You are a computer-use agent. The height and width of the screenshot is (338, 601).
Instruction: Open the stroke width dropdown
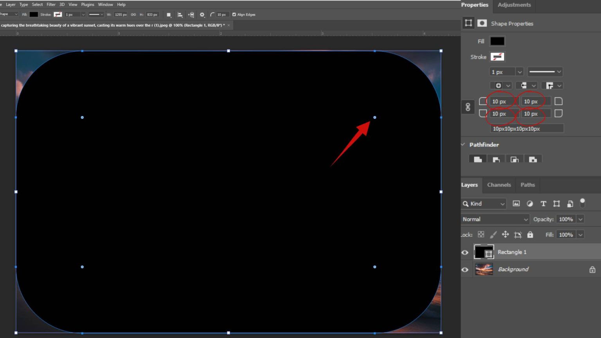520,72
